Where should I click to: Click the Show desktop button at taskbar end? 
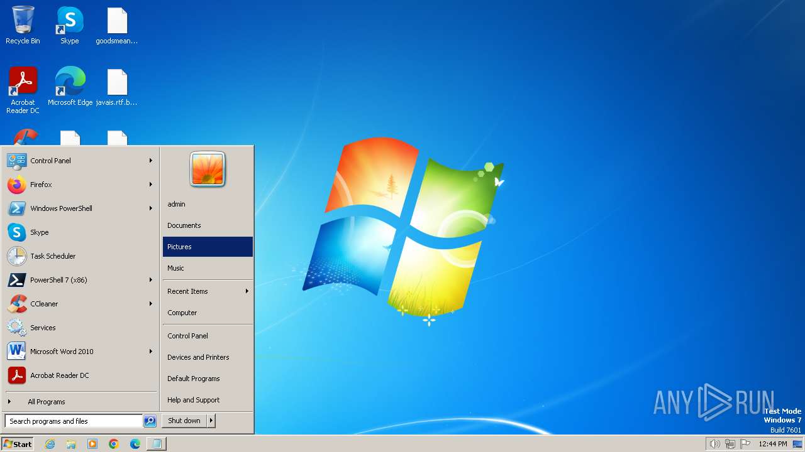[797, 444]
